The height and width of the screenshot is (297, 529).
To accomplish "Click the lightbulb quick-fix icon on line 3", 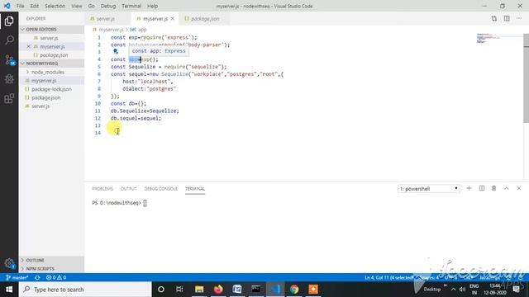I will pos(116,51).
